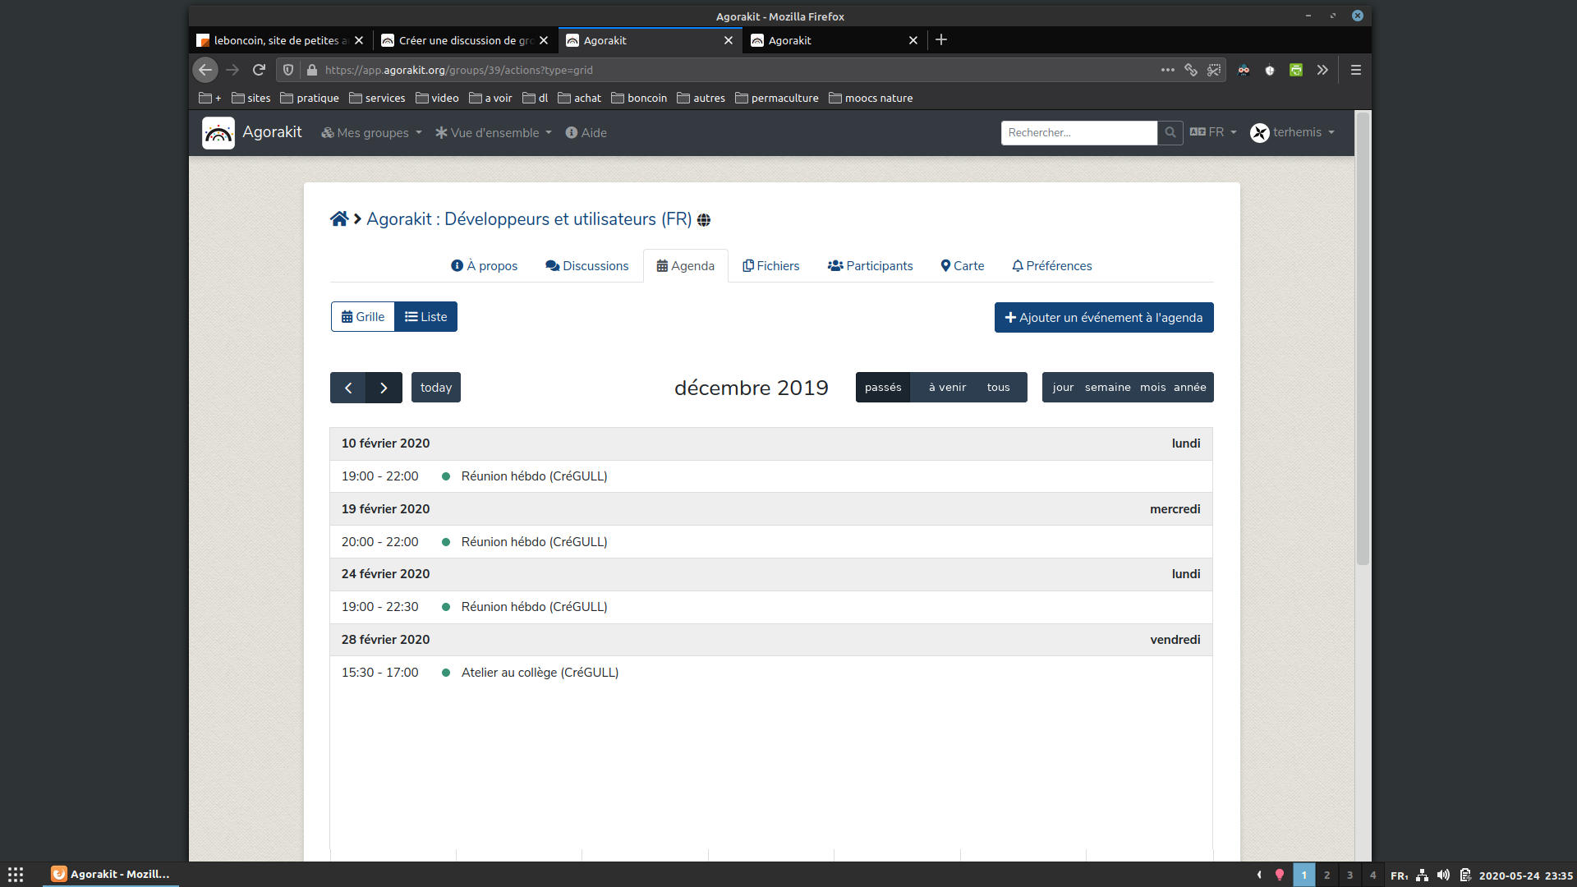Click the Rechercher search field

[x=1078, y=133]
